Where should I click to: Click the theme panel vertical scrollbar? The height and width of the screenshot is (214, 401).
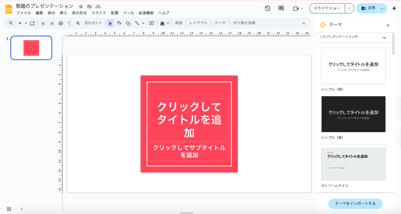[x=393, y=45]
